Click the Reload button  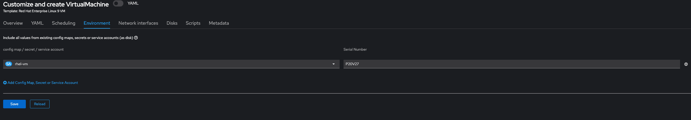click(x=40, y=104)
